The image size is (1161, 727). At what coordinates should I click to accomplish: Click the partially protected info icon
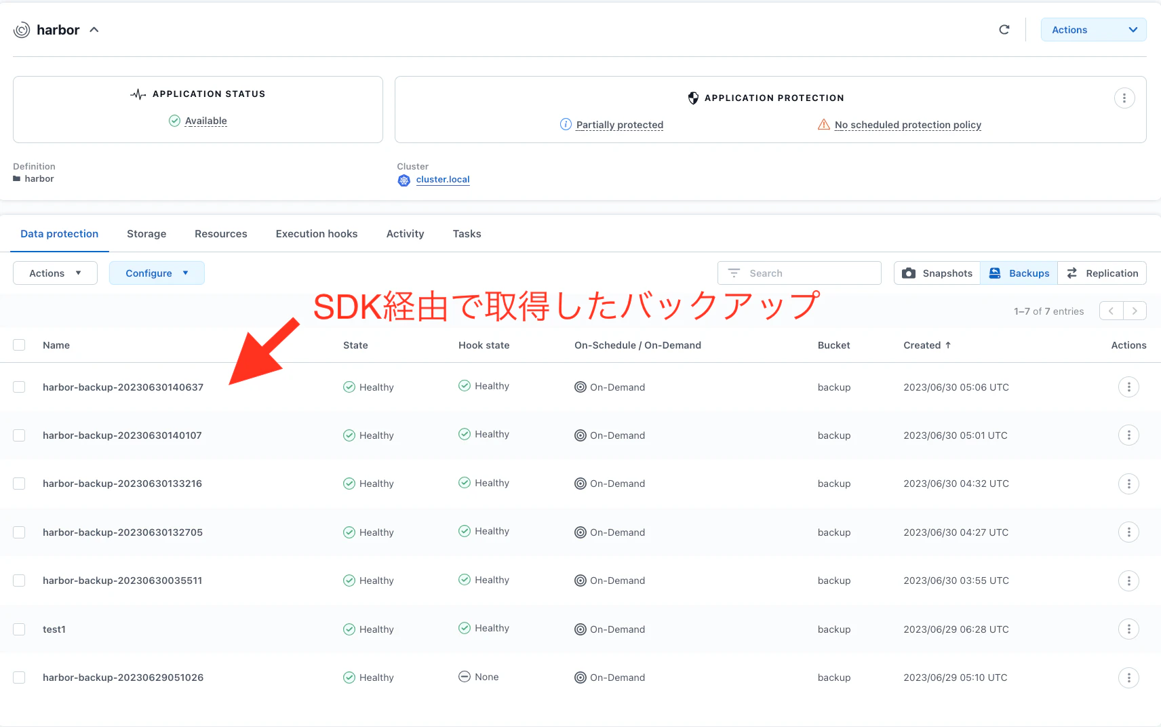(x=566, y=124)
